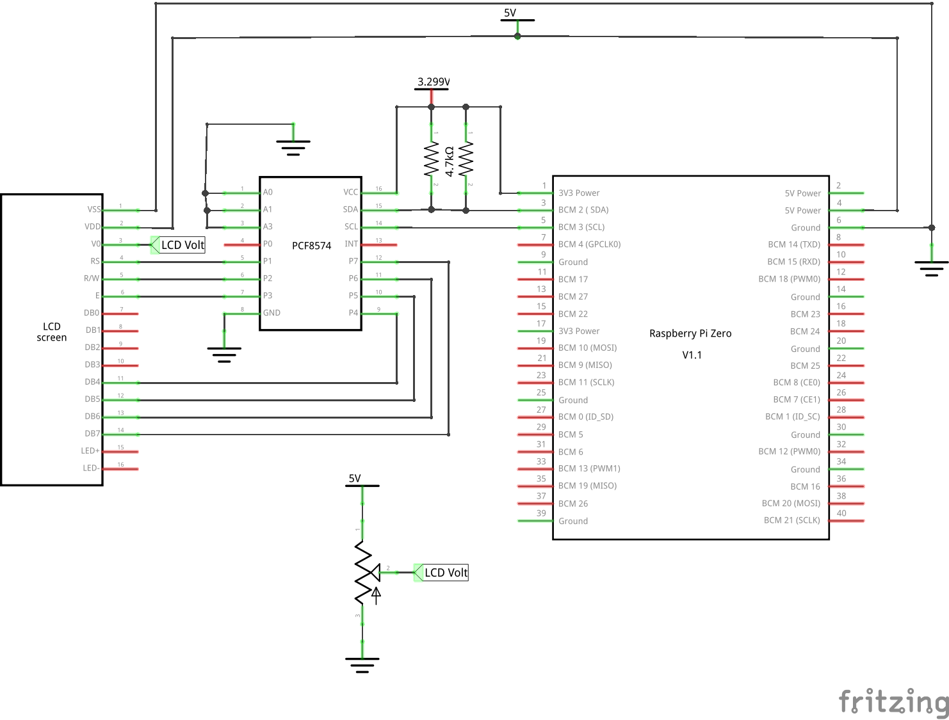Click the 5V power rail symbol at top
Viewport: 949px width, 720px height.
point(516,19)
